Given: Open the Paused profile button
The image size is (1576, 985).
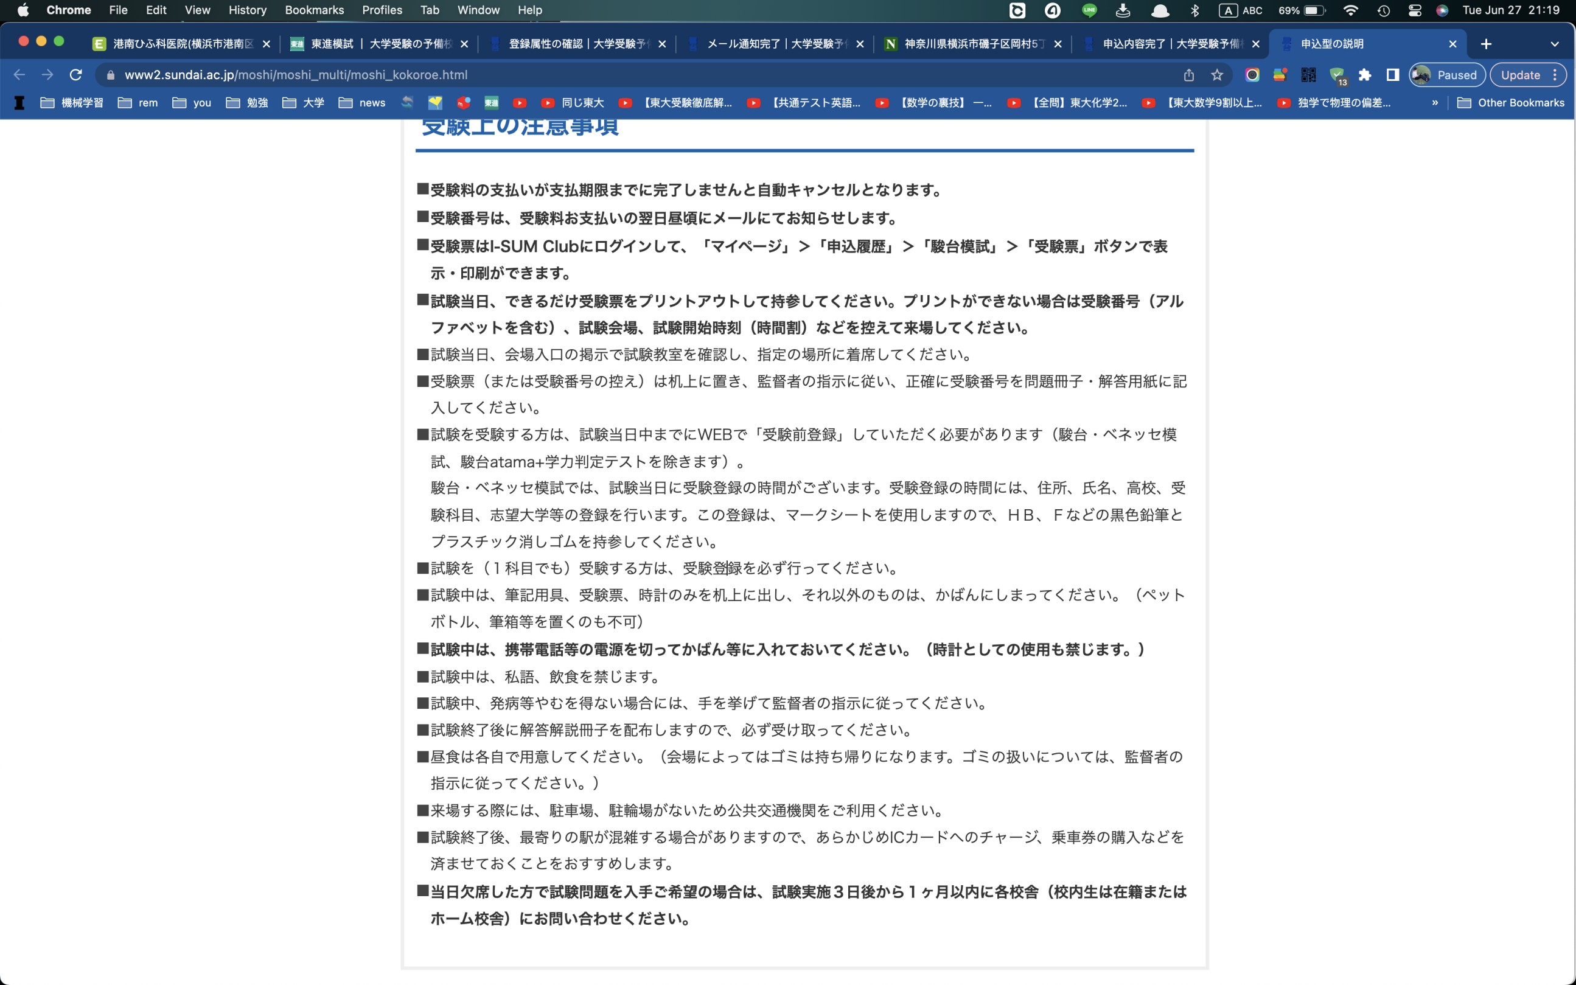Looking at the screenshot, I should [x=1446, y=75].
